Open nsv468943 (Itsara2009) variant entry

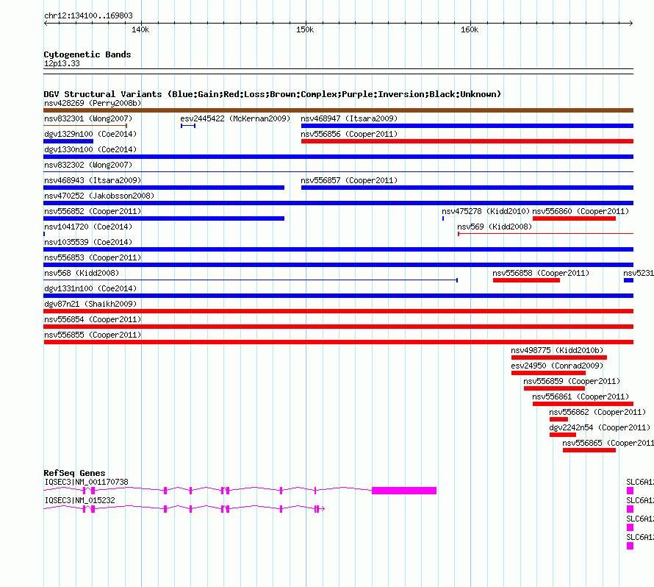(x=164, y=188)
